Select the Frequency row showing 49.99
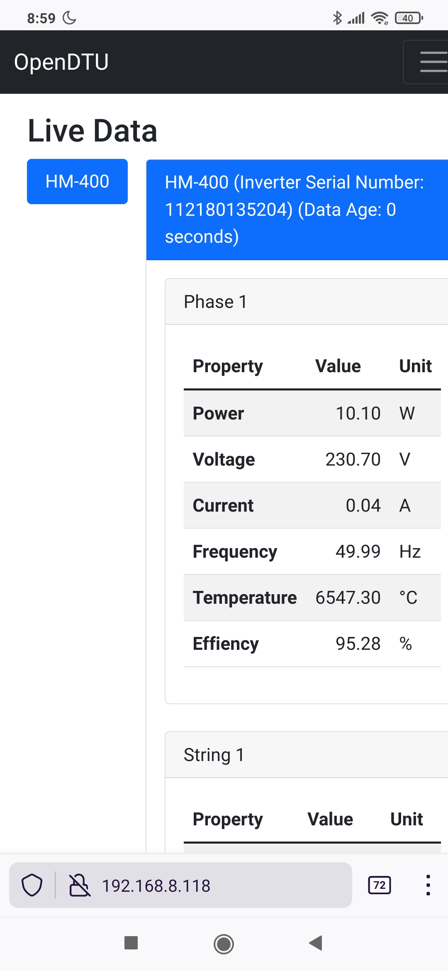This screenshot has width=448, height=971. point(312,551)
